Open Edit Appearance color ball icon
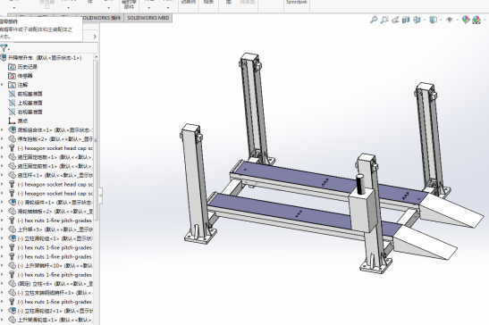Viewport: 489px width, 325px height. coord(466,20)
